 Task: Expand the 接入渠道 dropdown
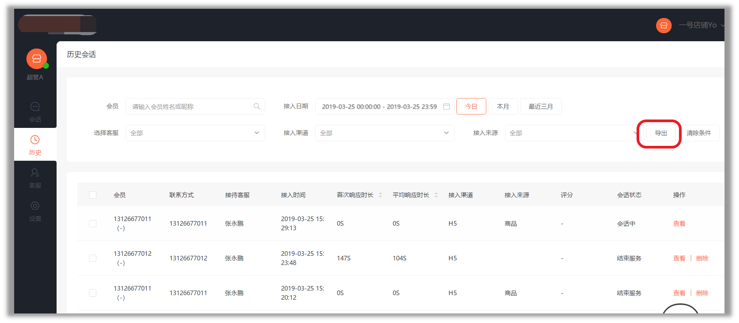tap(385, 133)
